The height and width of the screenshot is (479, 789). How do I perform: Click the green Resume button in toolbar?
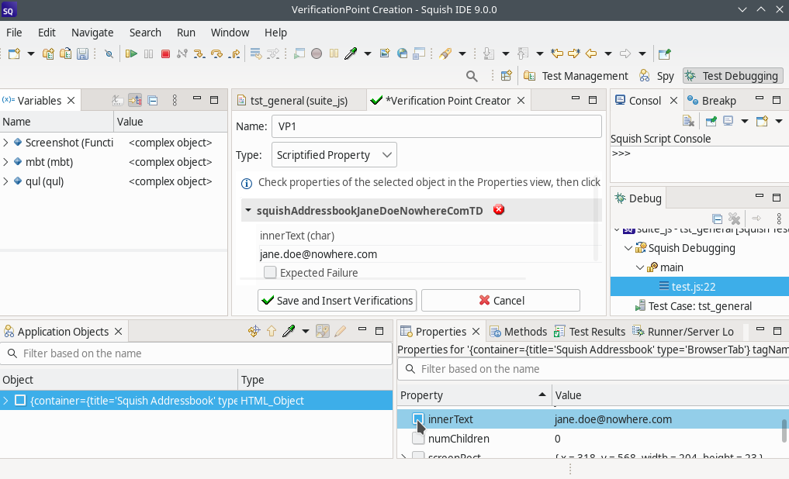coord(131,53)
